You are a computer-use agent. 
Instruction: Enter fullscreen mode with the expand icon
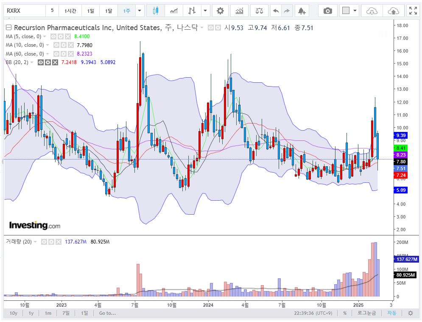pyautogui.click(x=413, y=11)
